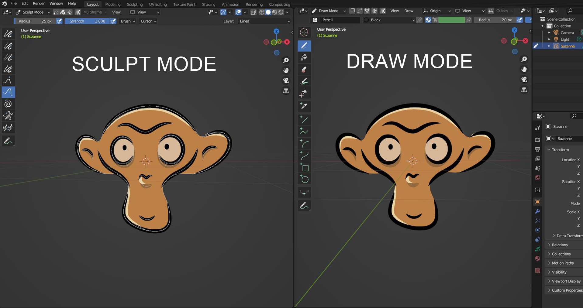The height and width of the screenshot is (308, 583).
Task: Select the Twist sculpt tool
Action: 8,104
